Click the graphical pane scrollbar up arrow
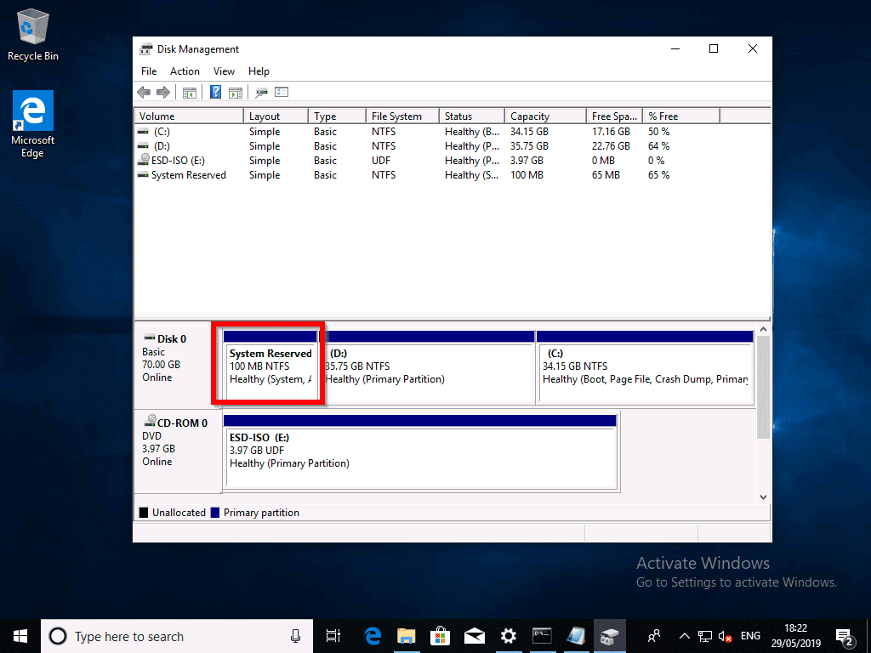This screenshot has width=871, height=653. point(763,329)
